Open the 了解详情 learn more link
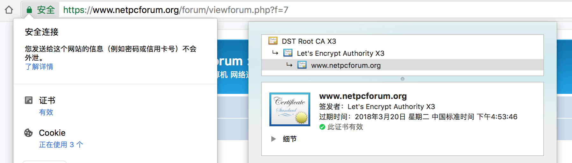This screenshot has height=163, width=572. pos(39,67)
